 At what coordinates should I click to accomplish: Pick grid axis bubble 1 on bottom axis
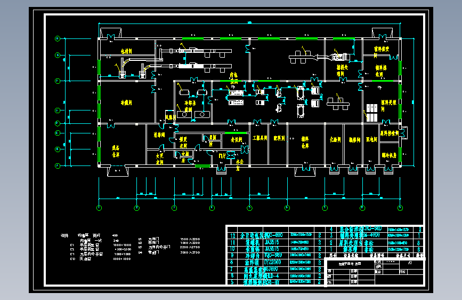pyautogui.click(x=99, y=208)
